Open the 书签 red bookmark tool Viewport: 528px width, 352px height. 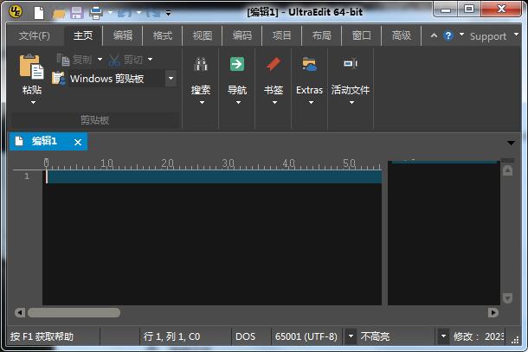pos(274,64)
